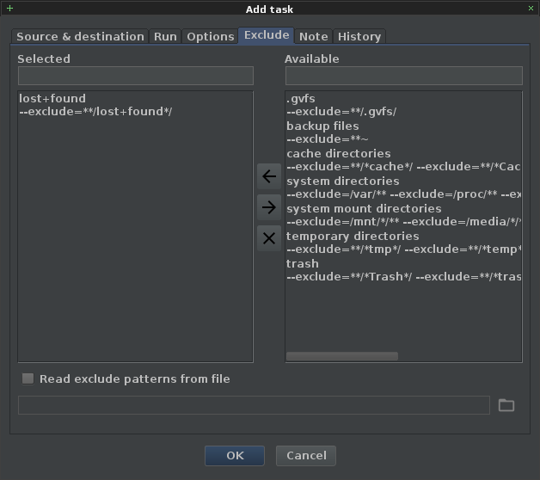Delete exclude pattern with X button

[269, 238]
